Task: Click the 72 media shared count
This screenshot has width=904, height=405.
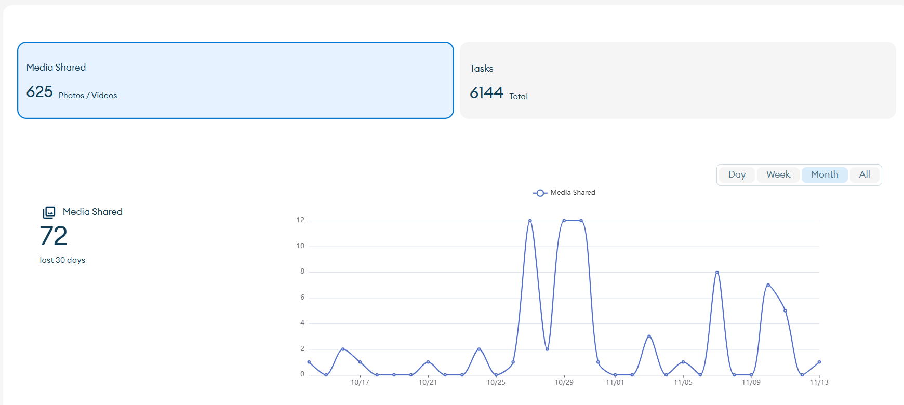Action: click(x=54, y=236)
